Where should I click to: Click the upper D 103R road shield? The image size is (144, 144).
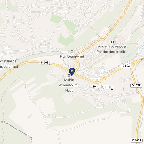136,85
